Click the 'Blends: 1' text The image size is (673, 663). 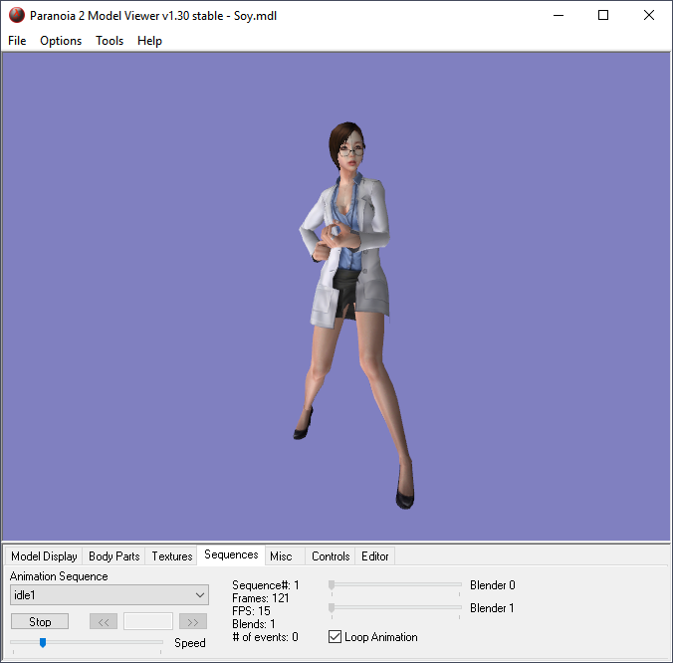click(254, 624)
